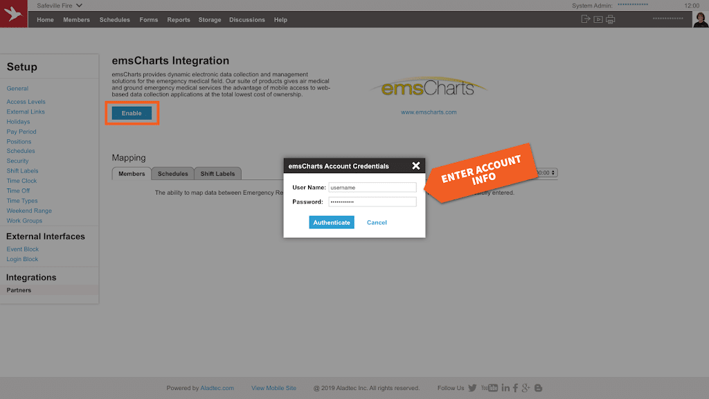Screen dimensions: 709x399
Task: Open the Home menu
Action: coord(45,20)
